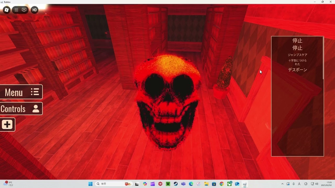This screenshot has width=335, height=188.
Task: Open the in-game Menu button
Action: click(21, 92)
